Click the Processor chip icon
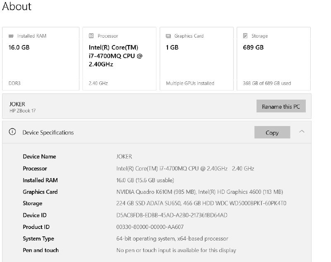 coord(91,36)
